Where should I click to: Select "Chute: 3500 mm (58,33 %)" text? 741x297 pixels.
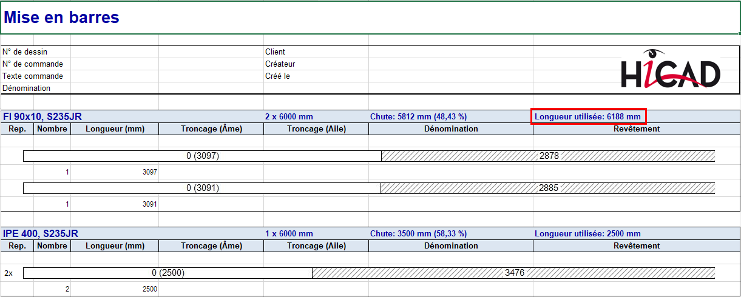[418, 233]
